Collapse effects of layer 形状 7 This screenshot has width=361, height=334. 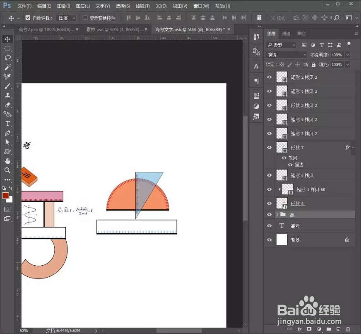pyautogui.click(x=353, y=148)
